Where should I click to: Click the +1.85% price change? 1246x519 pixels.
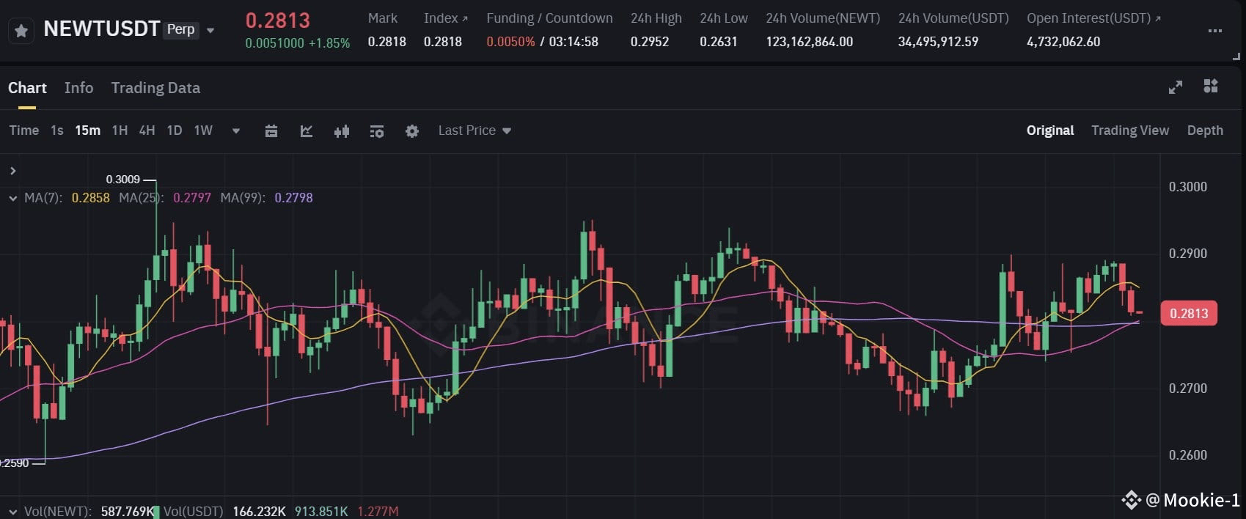click(x=329, y=43)
